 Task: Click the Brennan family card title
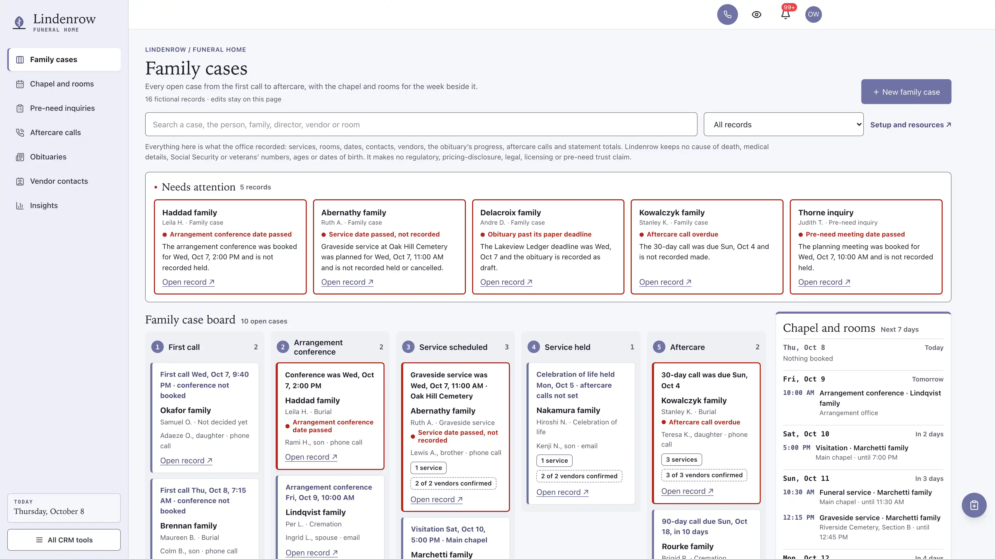[x=188, y=525]
